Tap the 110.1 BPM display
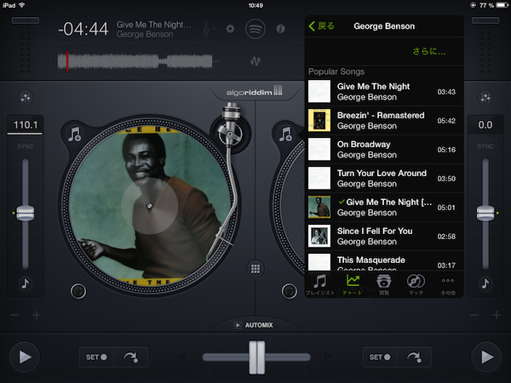 26,125
